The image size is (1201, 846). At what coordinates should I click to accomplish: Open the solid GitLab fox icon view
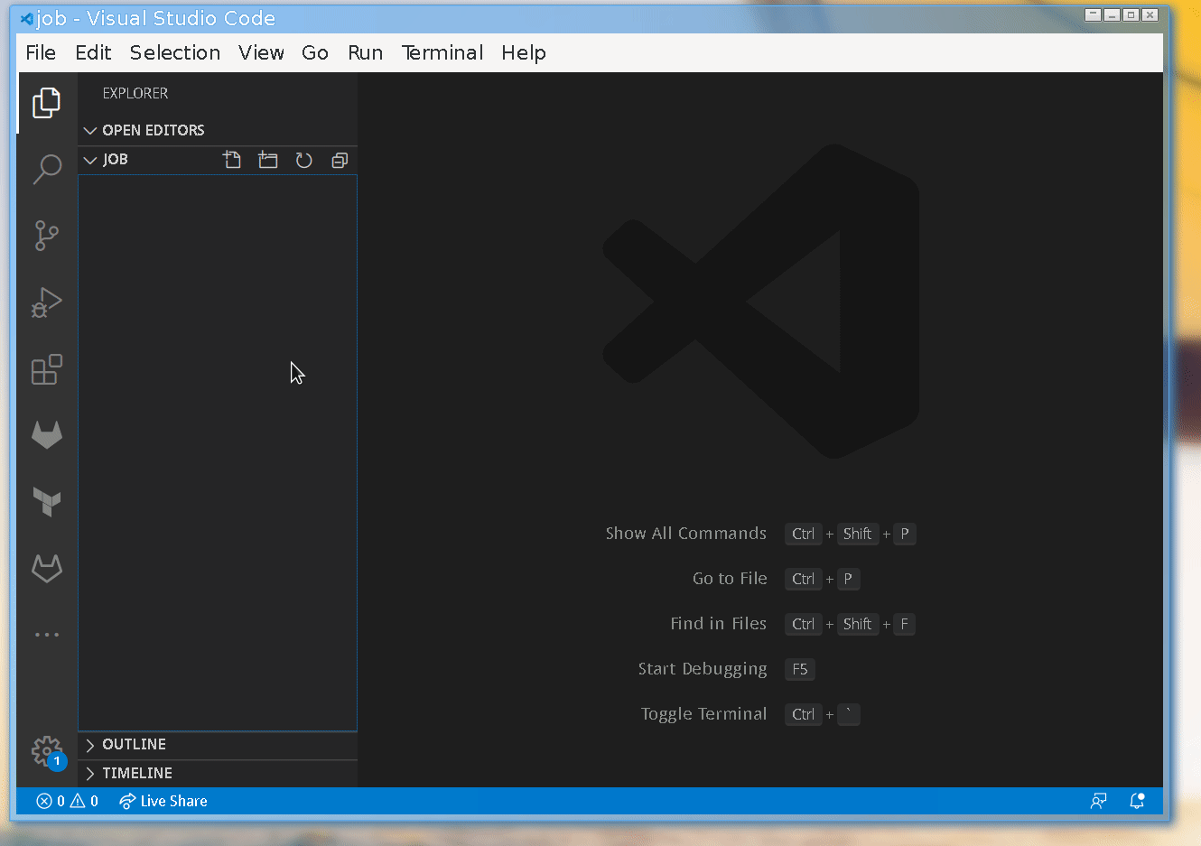coord(47,435)
